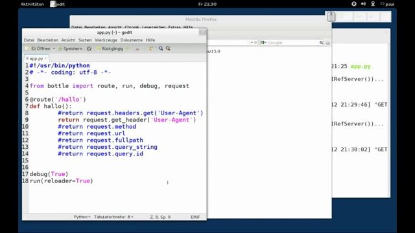Click the #return request.query_string line
This screenshot has height=233, width=415.
[x=108, y=147]
